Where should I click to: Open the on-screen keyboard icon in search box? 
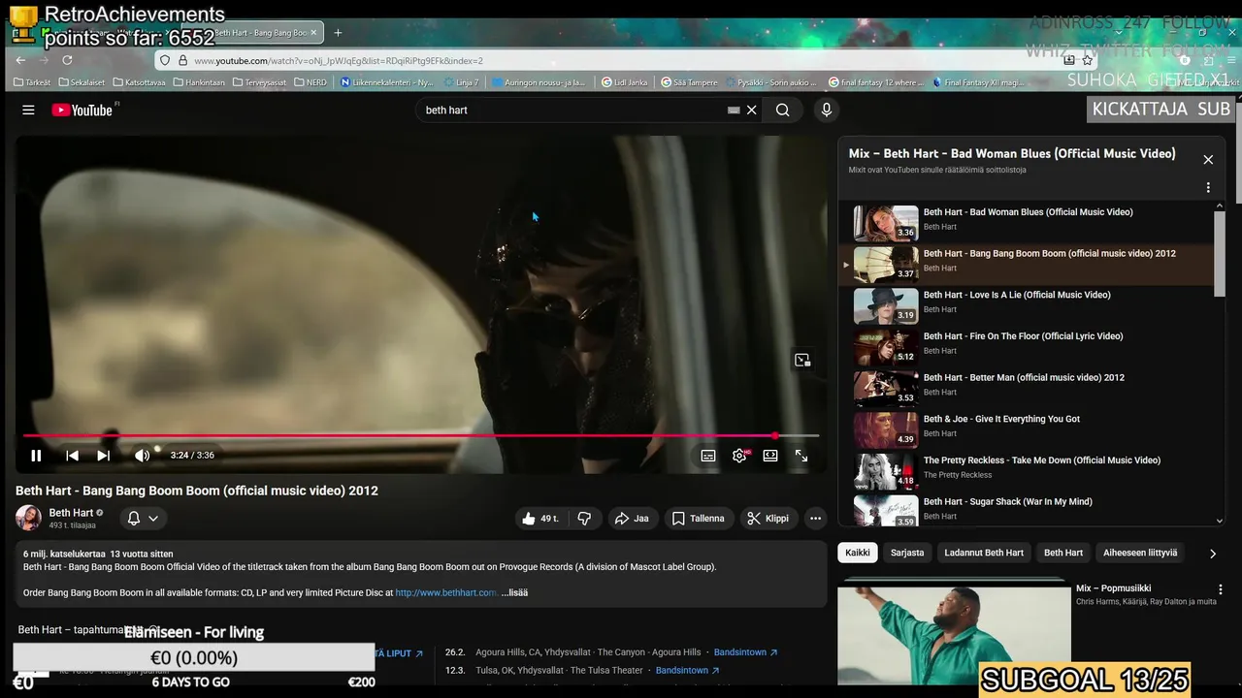click(734, 111)
